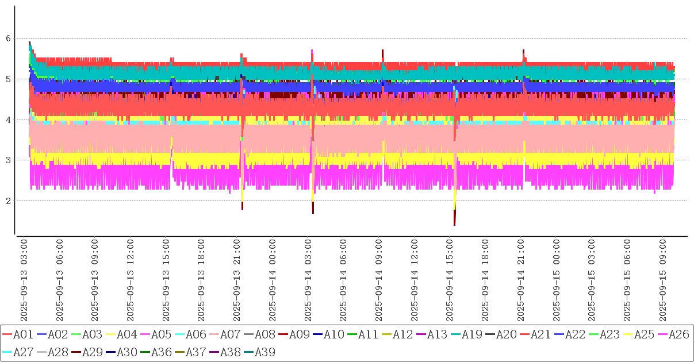Toggle visibility of series A07
The image size is (694, 362).
[x=224, y=334]
